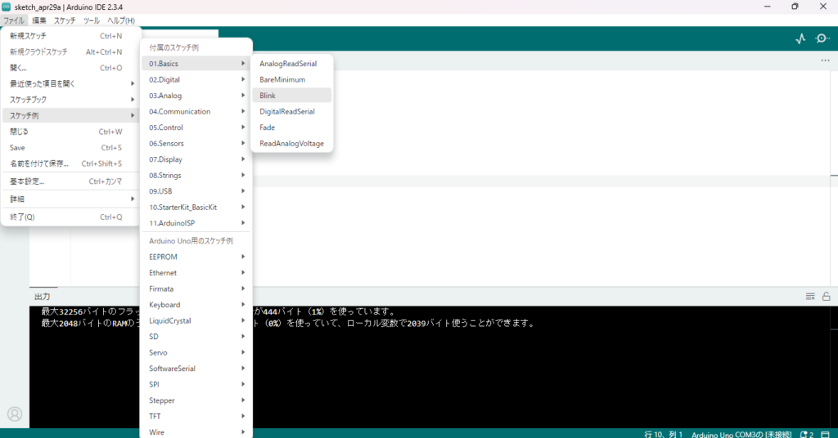838x438 pixels.
Task: Click the Arduino IDE title bar app icon
Action: tap(7, 7)
